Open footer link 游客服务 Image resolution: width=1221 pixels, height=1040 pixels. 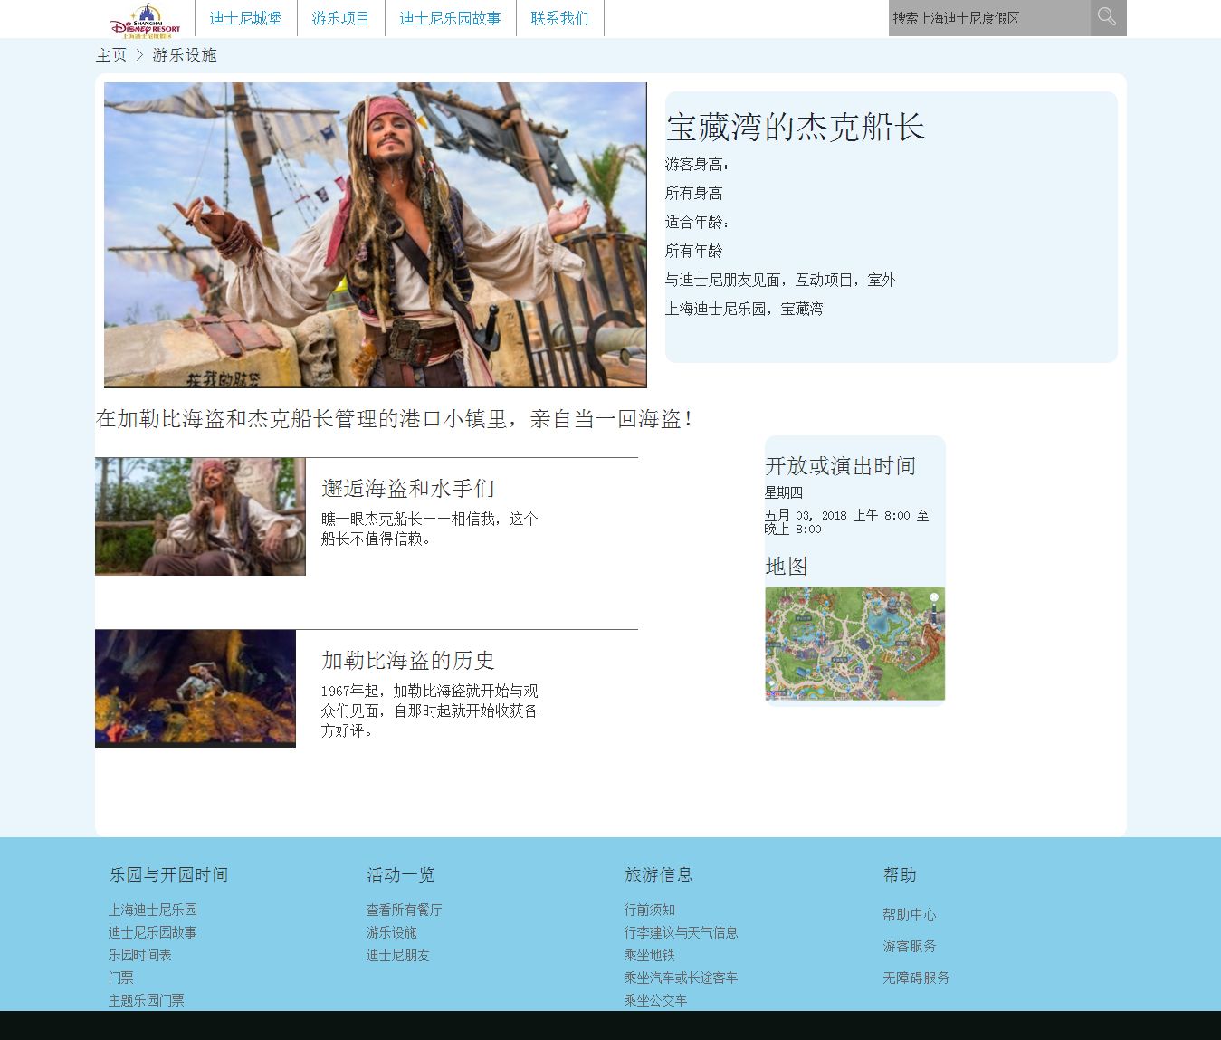point(910,946)
